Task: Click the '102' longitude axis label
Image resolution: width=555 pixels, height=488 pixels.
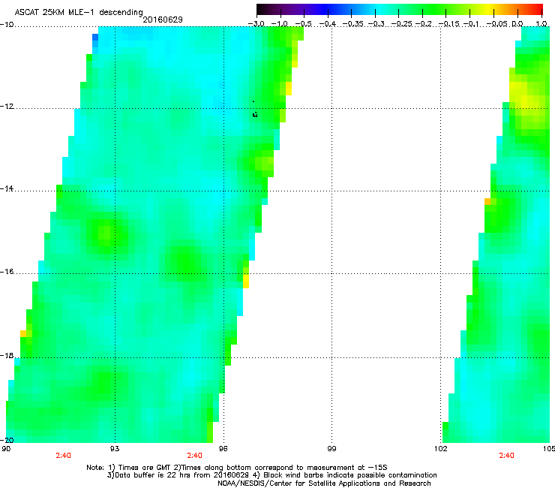Action: coord(441,449)
